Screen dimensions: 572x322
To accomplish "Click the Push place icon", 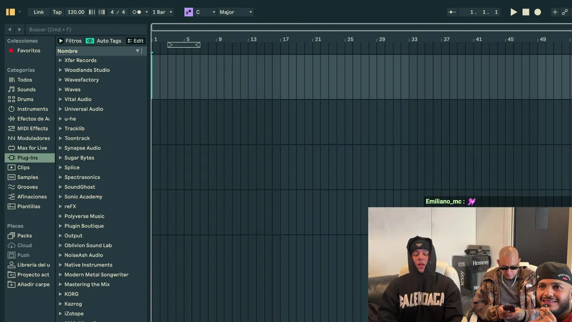I will click(x=12, y=255).
